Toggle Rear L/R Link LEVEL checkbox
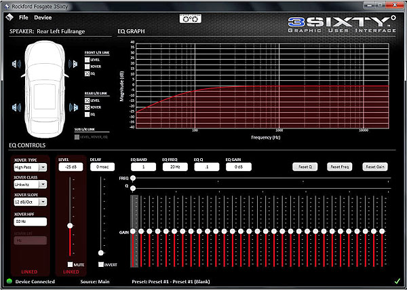407x290 pixels. 88,101
